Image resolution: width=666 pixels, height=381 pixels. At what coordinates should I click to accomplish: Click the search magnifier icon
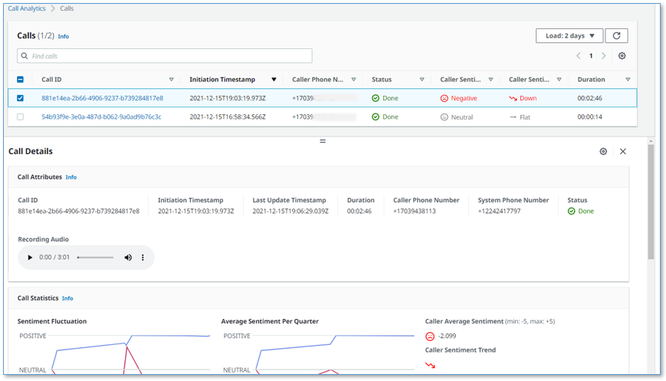pos(25,56)
